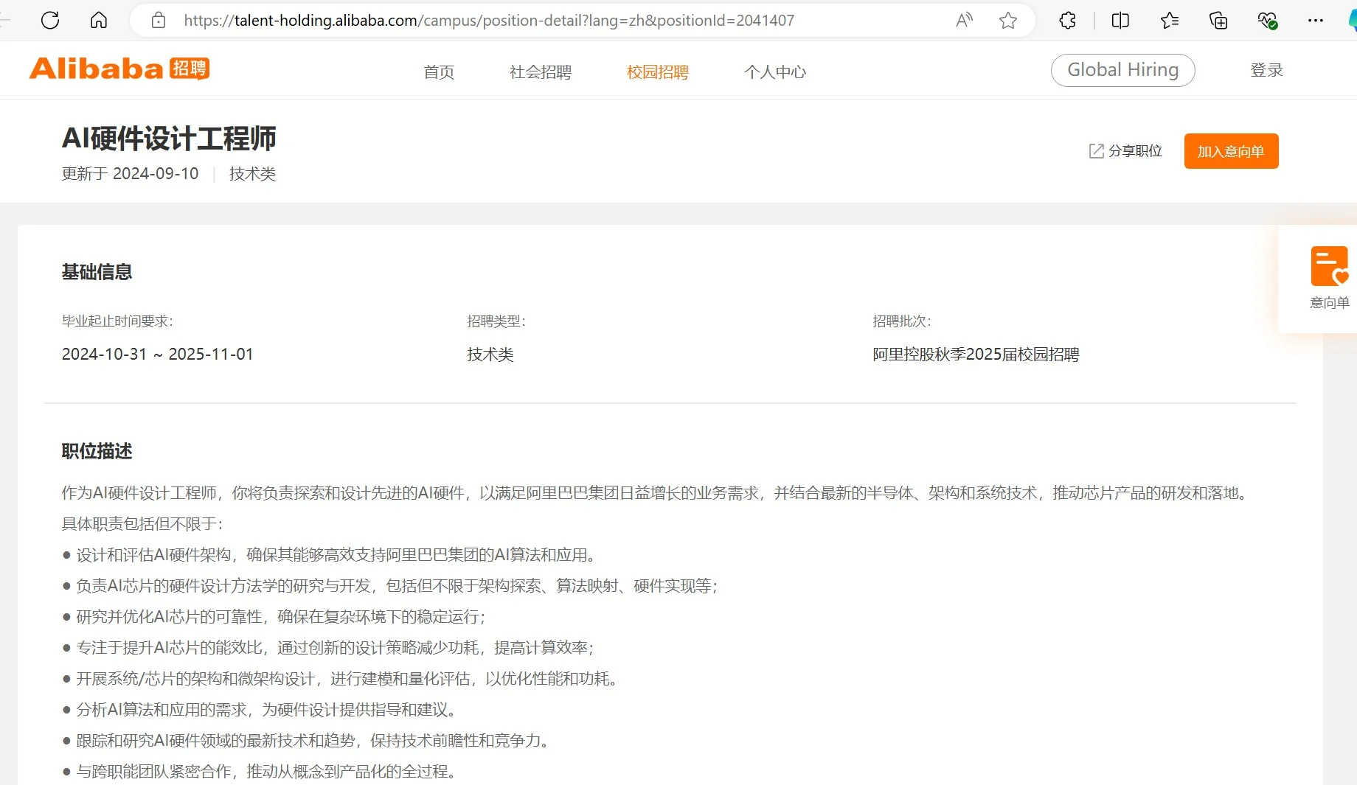Open Collections icon in toolbar
Viewport: 1357px width, 785px height.
click(1218, 21)
